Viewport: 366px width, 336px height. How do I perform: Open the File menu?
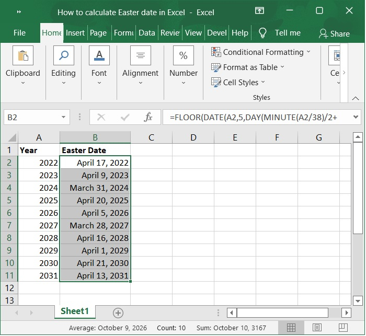pyautogui.click(x=20, y=33)
